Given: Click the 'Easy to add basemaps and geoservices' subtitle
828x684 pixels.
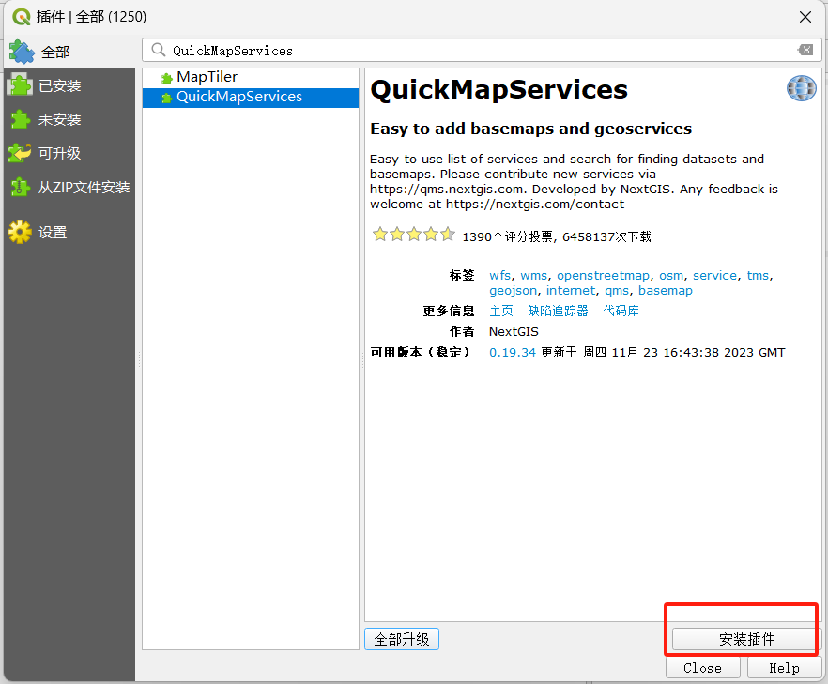Looking at the screenshot, I should tap(530, 129).
